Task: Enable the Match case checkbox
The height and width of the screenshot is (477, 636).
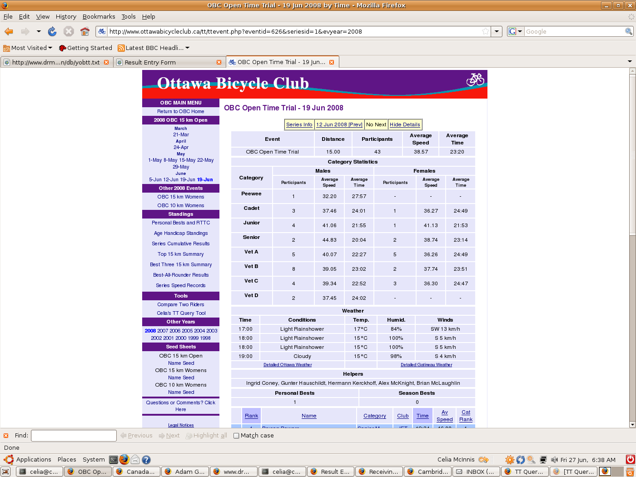Action: [236, 436]
